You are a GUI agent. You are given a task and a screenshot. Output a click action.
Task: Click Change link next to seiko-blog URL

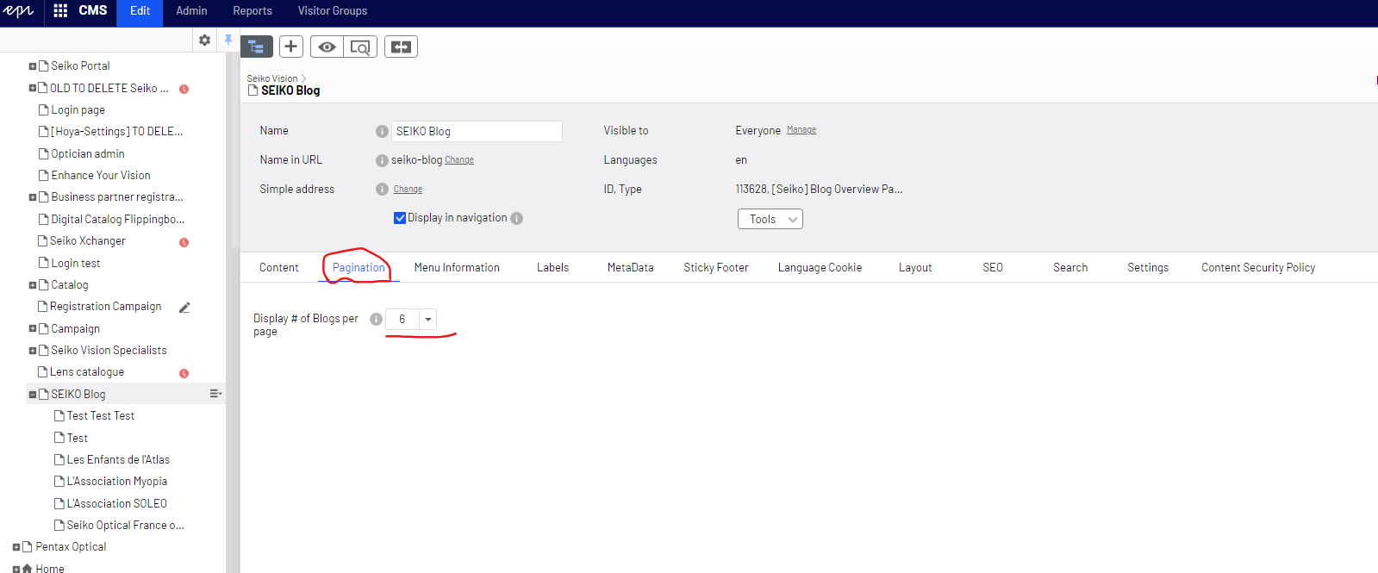tap(459, 160)
